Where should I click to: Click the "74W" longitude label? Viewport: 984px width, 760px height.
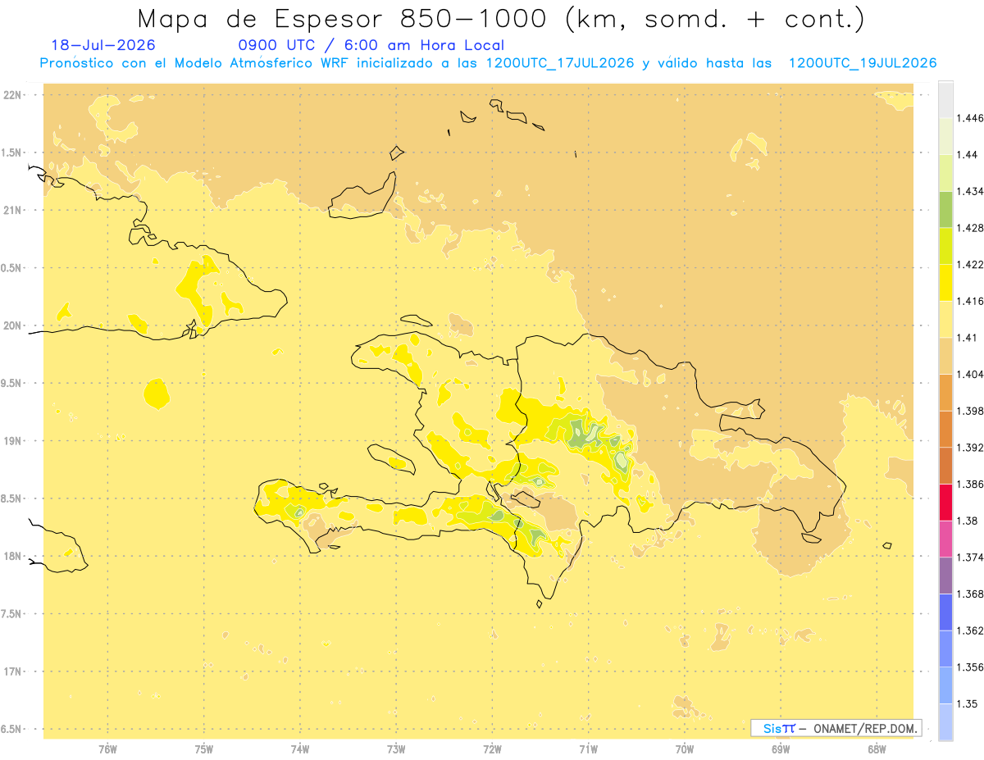tap(300, 749)
